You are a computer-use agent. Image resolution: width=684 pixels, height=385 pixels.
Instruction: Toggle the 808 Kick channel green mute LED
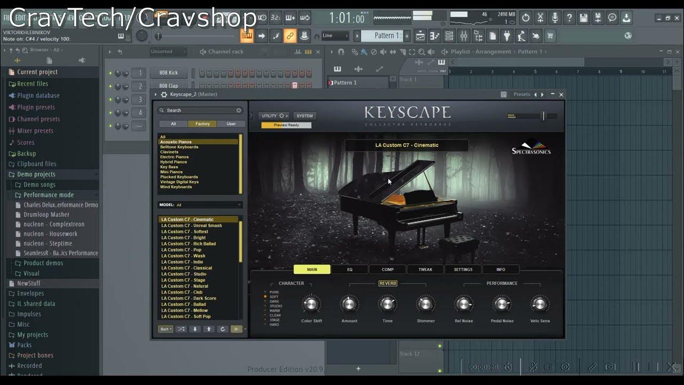pyautogui.click(x=111, y=73)
